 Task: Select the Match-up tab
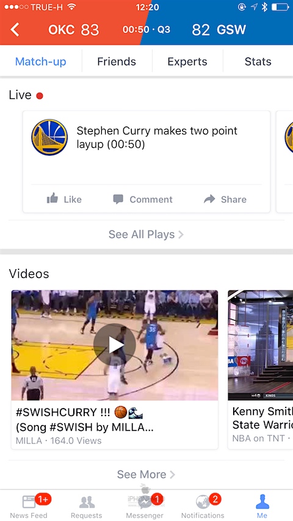pyautogui.click(x=41, y=62)
